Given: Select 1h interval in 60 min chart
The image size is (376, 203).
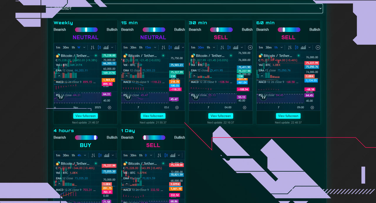Looking at the screenshot, I should click(x=276, y=47).
